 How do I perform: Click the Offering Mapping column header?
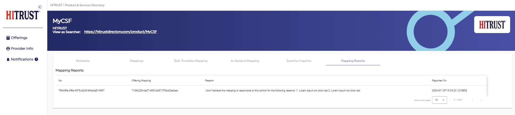click(x=141, y=81)
